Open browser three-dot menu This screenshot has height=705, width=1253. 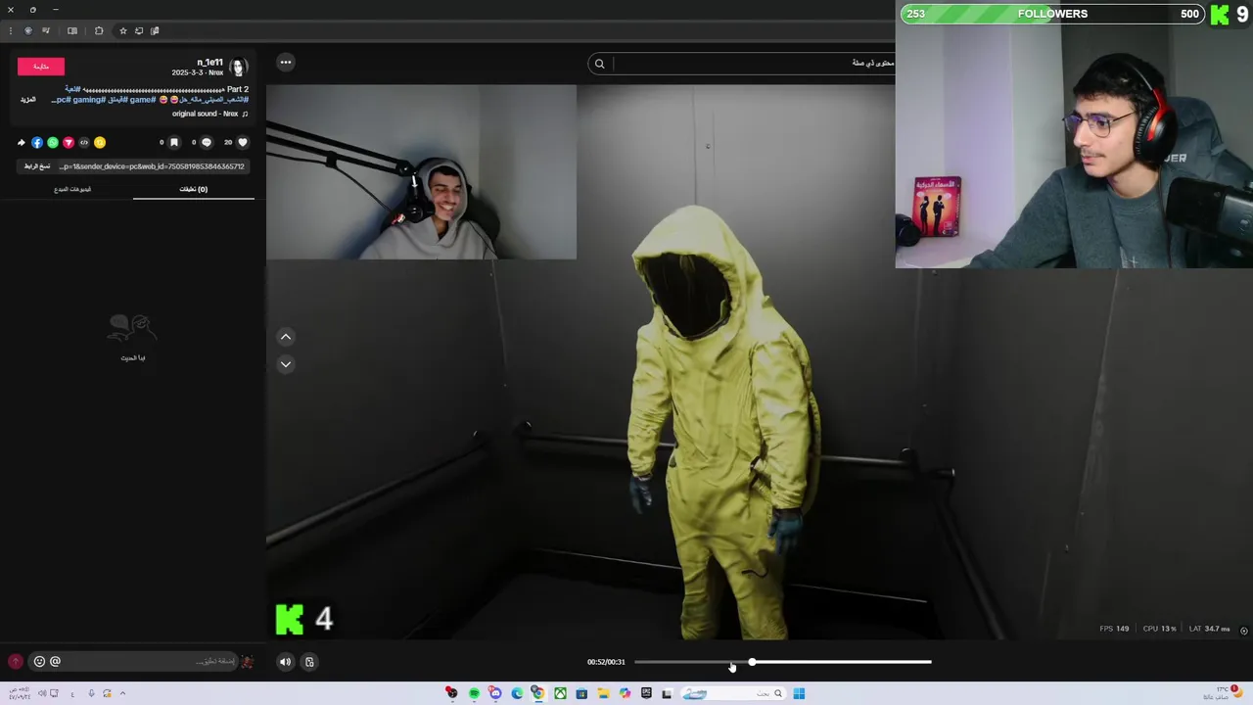pyautogui.click(x=11, y=31)
